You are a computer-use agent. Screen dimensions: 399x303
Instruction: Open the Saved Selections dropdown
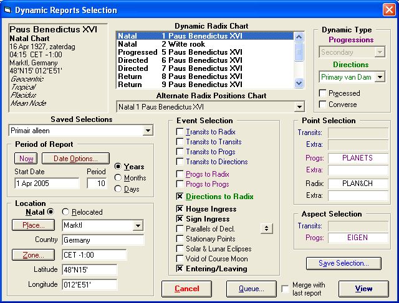pyautogui.click(x=148, y=130)
